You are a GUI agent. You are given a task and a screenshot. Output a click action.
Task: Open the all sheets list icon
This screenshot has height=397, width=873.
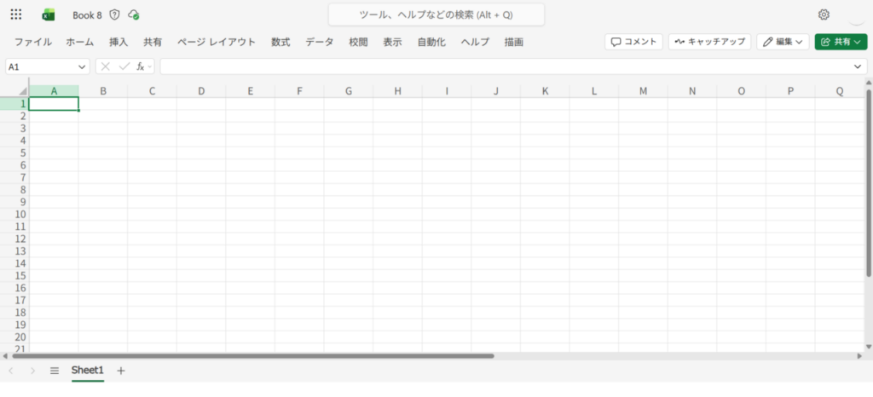pos(55,371)
